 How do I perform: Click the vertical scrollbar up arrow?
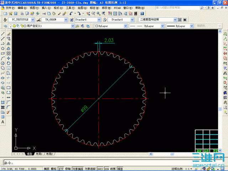220,31
